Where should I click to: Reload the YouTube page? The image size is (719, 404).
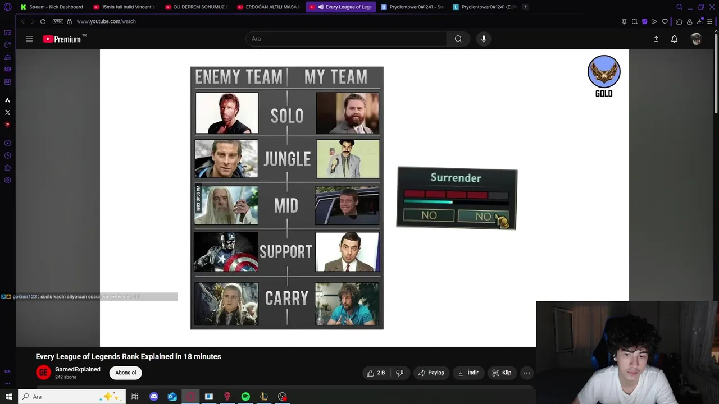(43, 21)
